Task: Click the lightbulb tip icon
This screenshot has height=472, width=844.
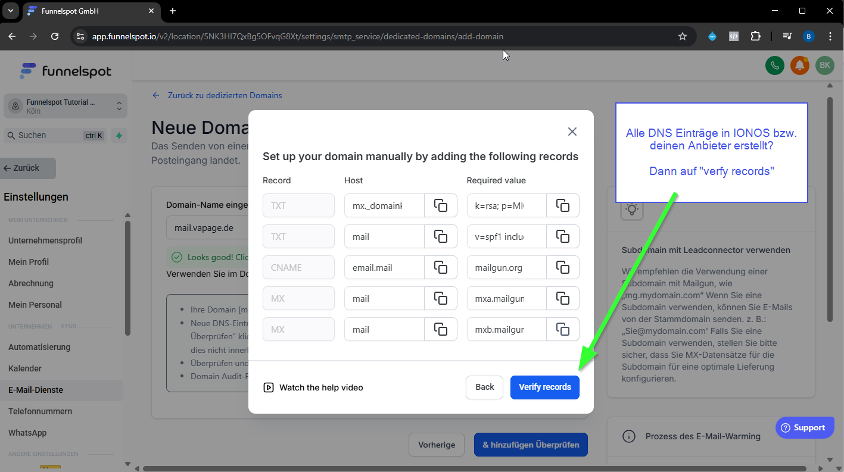Action: coord(632,209)
